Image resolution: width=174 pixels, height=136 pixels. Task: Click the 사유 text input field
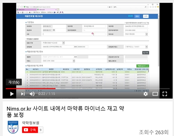coord(74,34)
